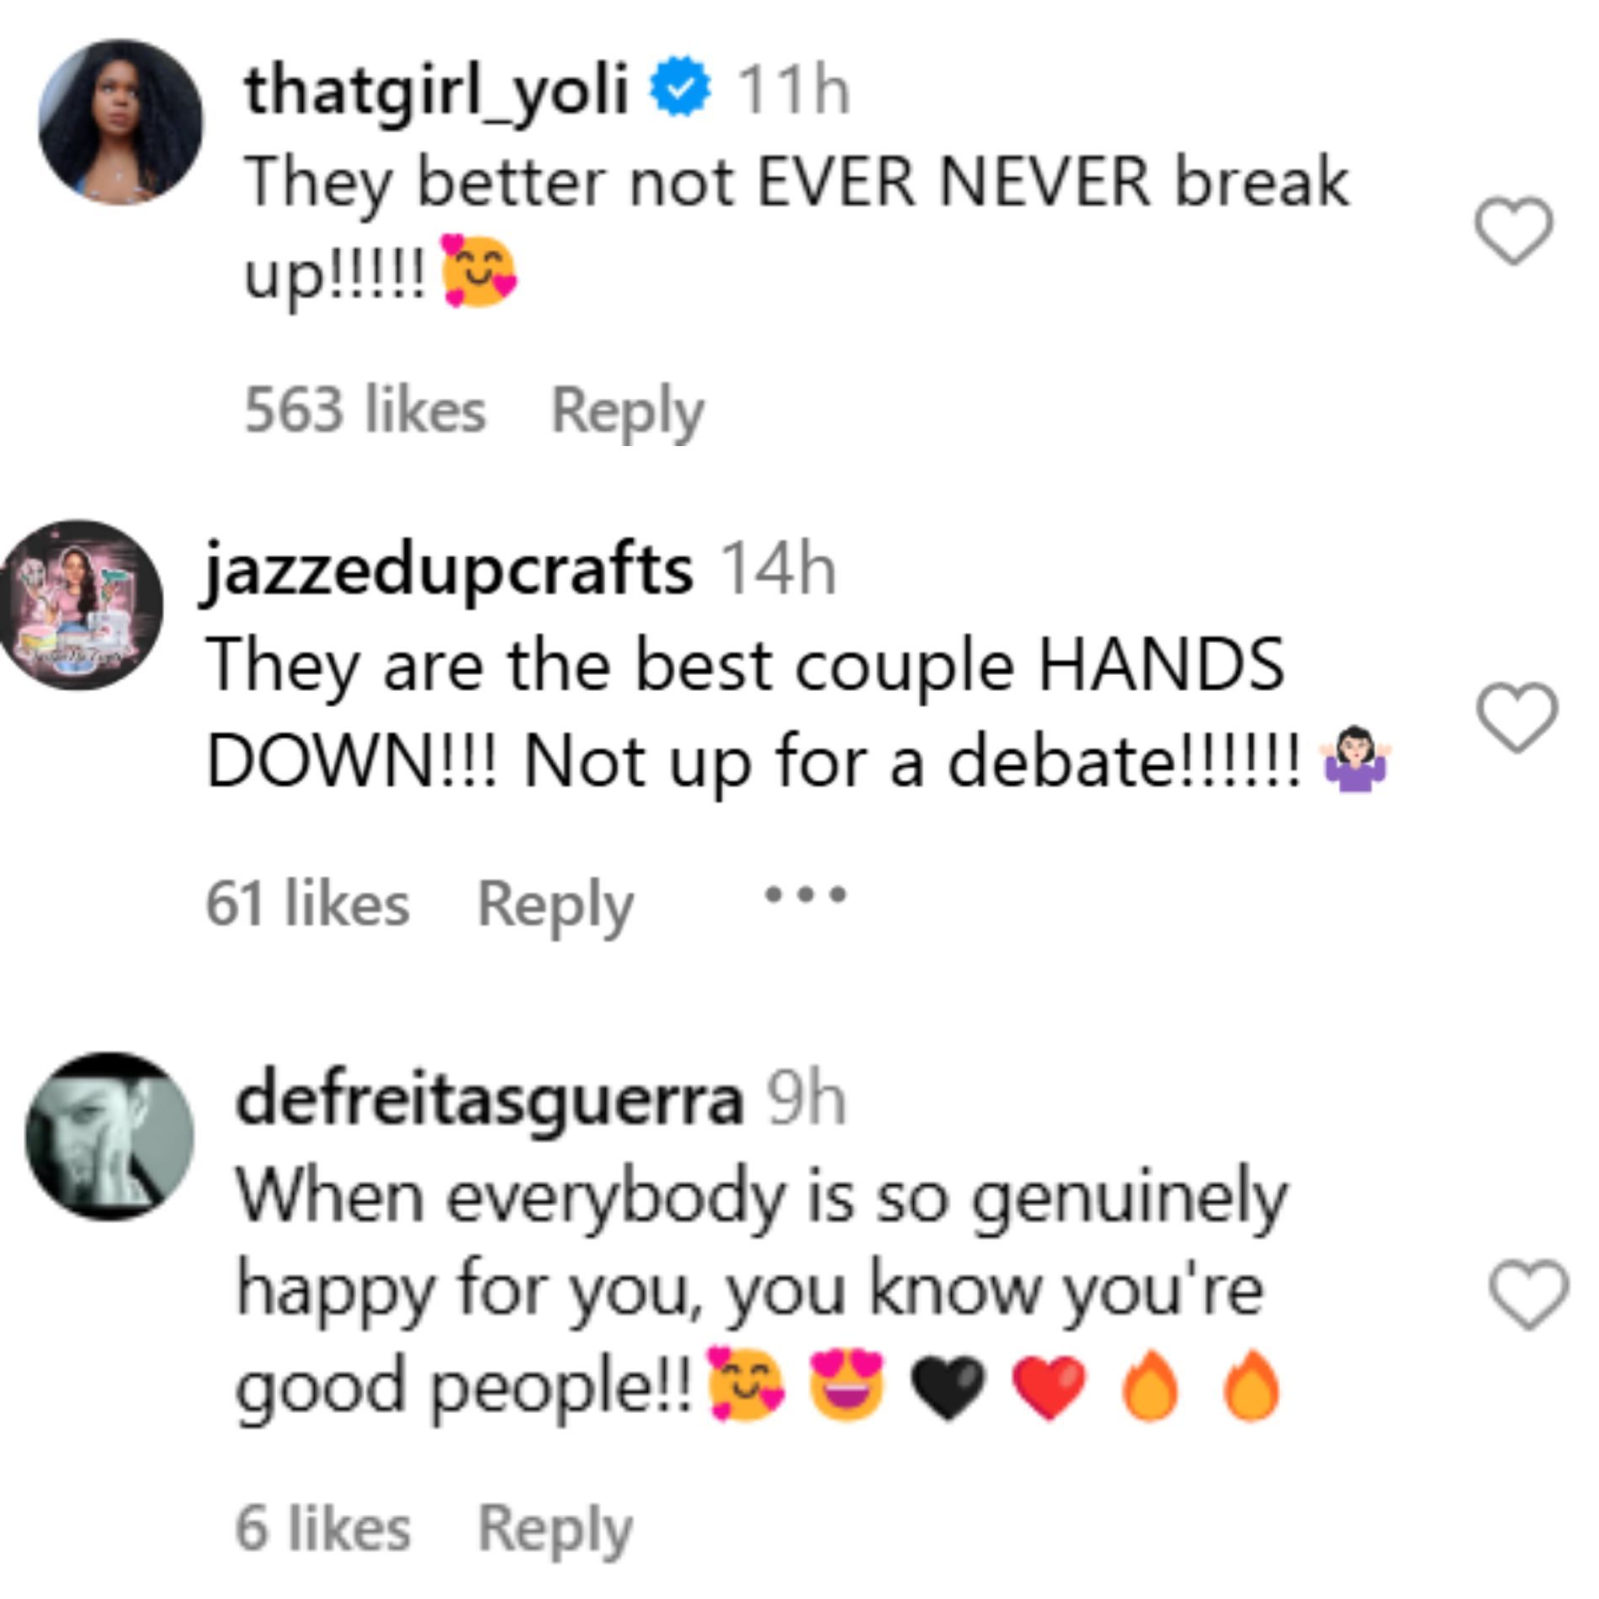Reply to thatgirl_yoli's comment

pyautogui.click(x=627, y=412)
